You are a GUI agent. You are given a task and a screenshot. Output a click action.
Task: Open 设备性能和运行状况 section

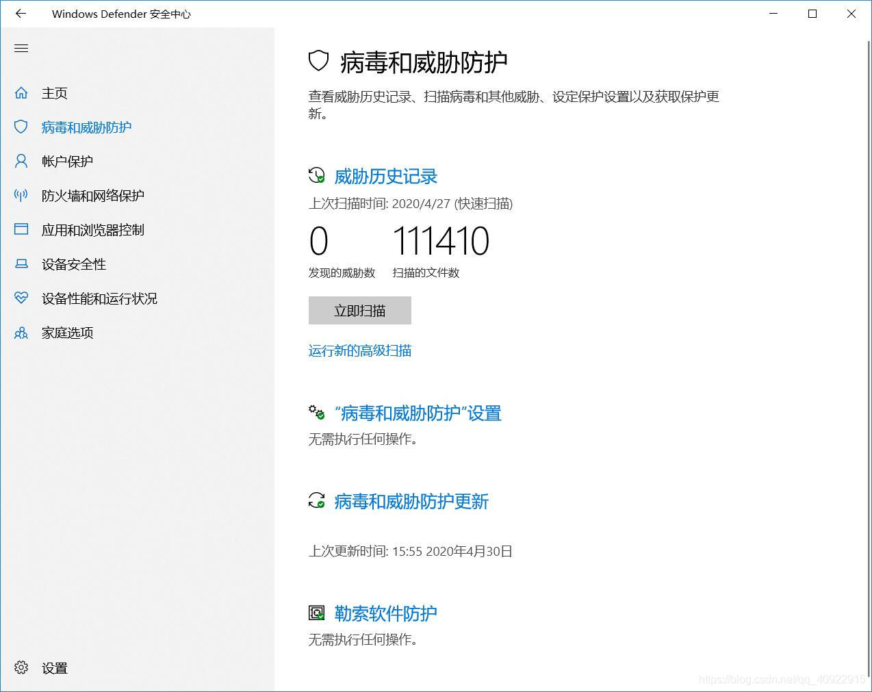[x=99, y=298]
